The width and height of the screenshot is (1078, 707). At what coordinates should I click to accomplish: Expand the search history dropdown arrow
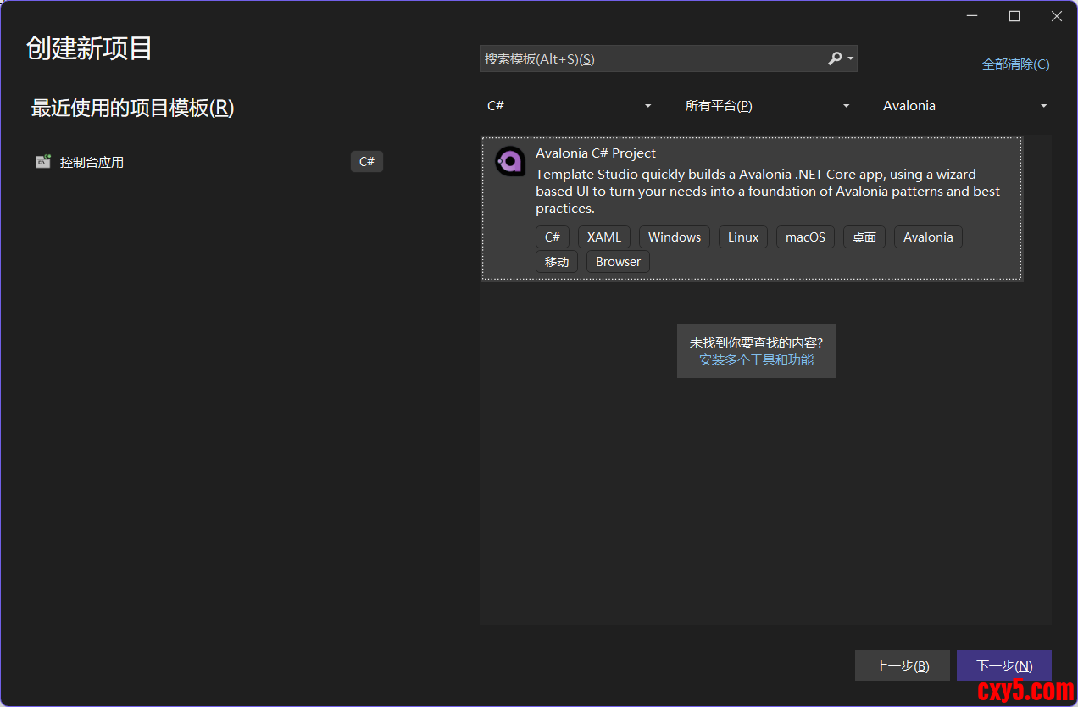coord(850,59)
